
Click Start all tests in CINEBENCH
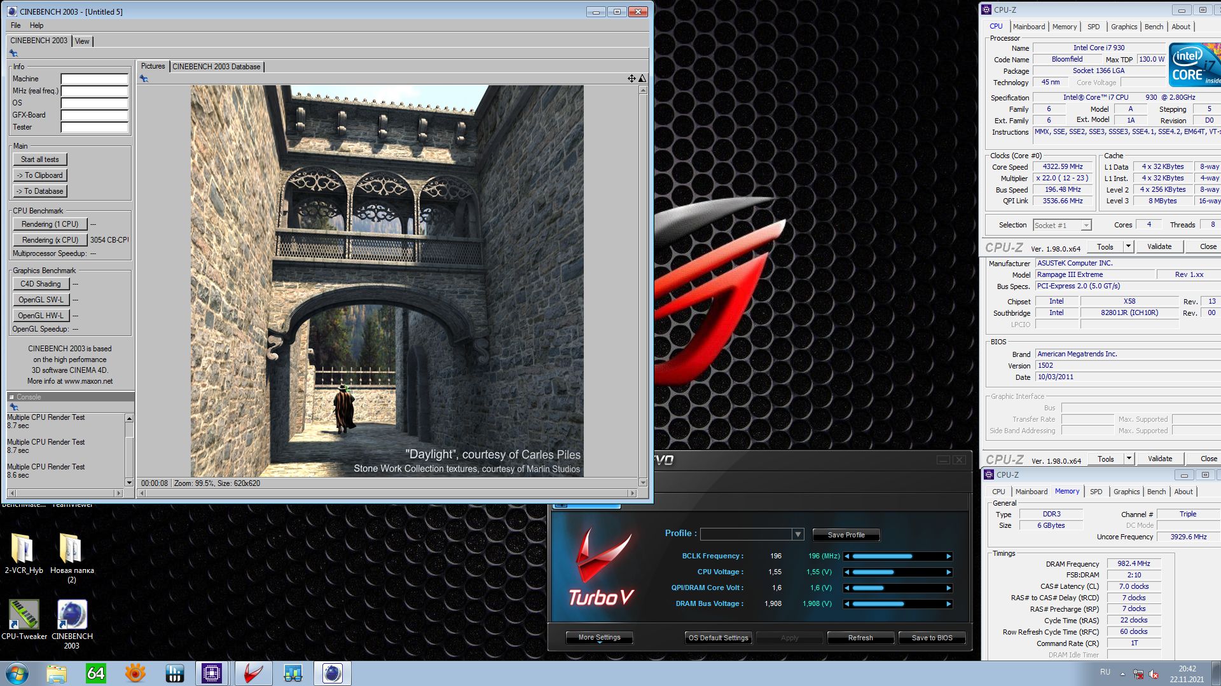click(x=40, y=159)
